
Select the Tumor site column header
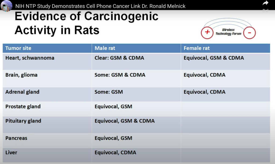coord(18,48)
